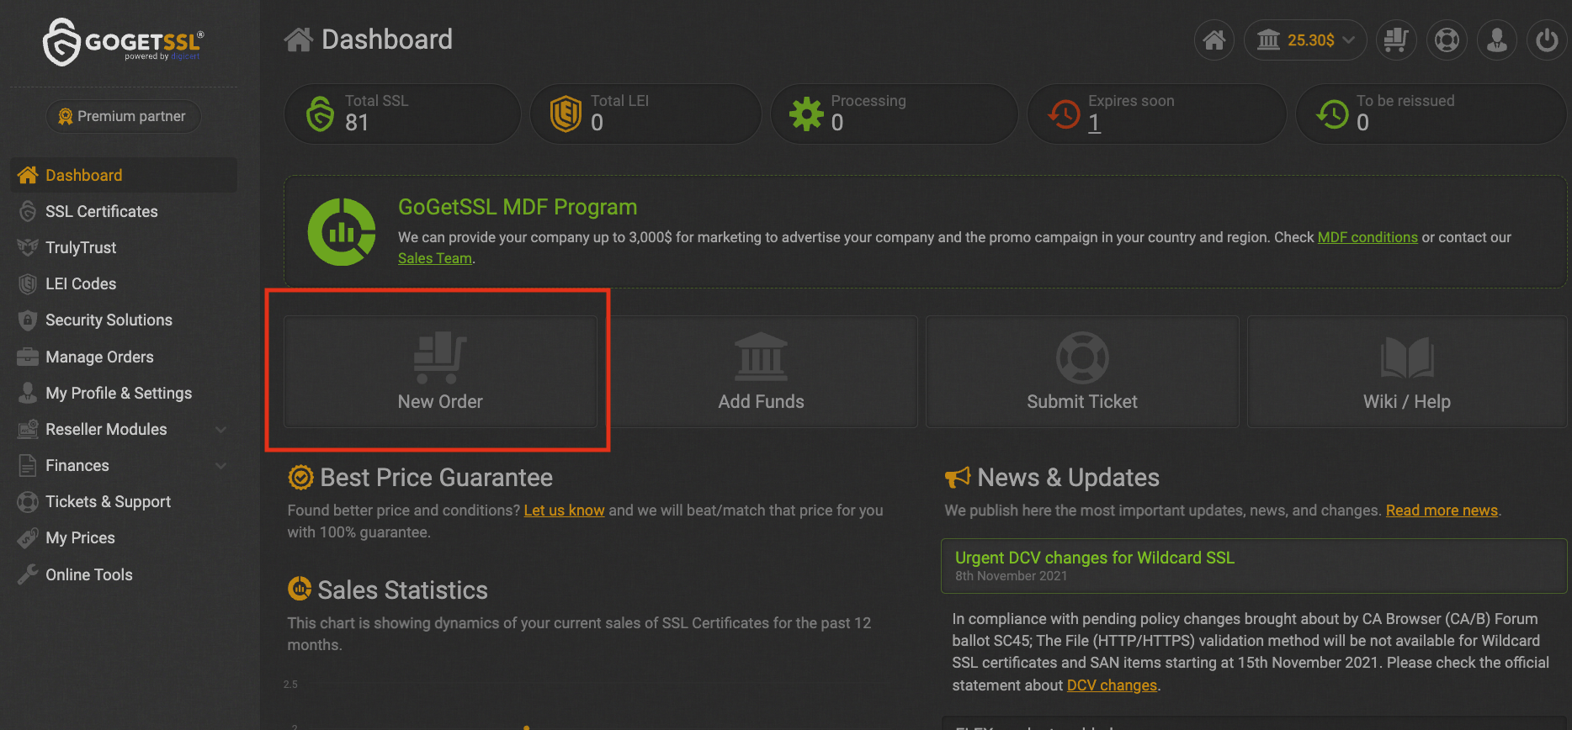Open the MDF conditions link
The height and width of the screenshot is (730, 1572).
click(x=1368, y=237)
